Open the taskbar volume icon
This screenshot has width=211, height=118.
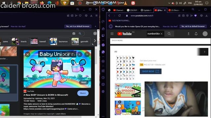click(180, 3)
